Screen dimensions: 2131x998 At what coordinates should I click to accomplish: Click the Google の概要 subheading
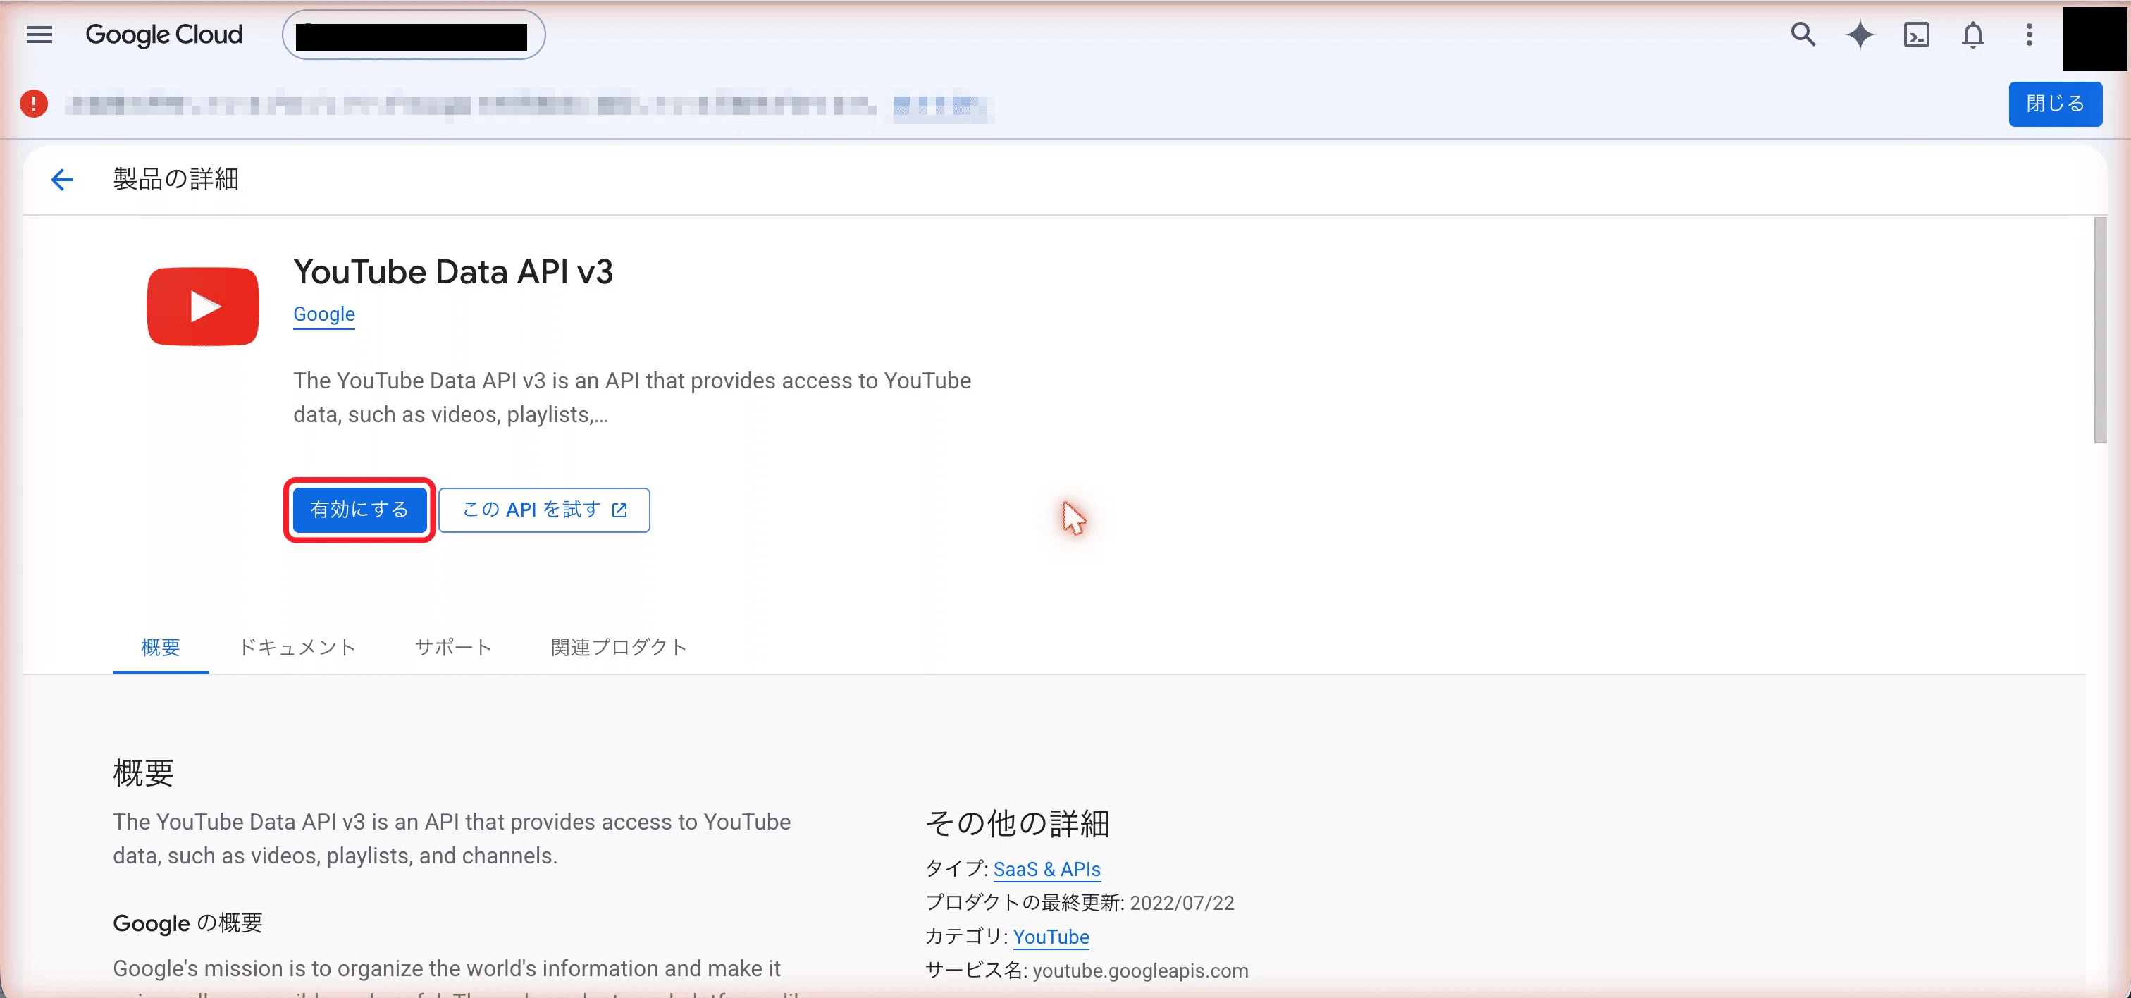click(x=187, y=923)
